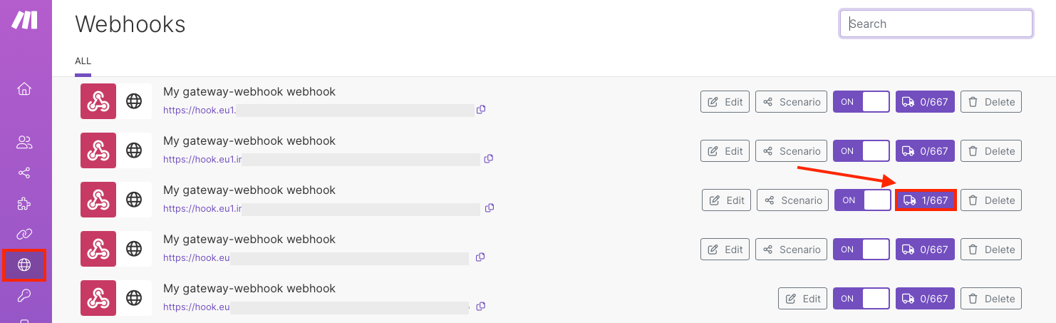Toggle ON switch of fifth webhook
Image resolution: width=1056 pixels, height=323 pixels.
pos(861,299)
